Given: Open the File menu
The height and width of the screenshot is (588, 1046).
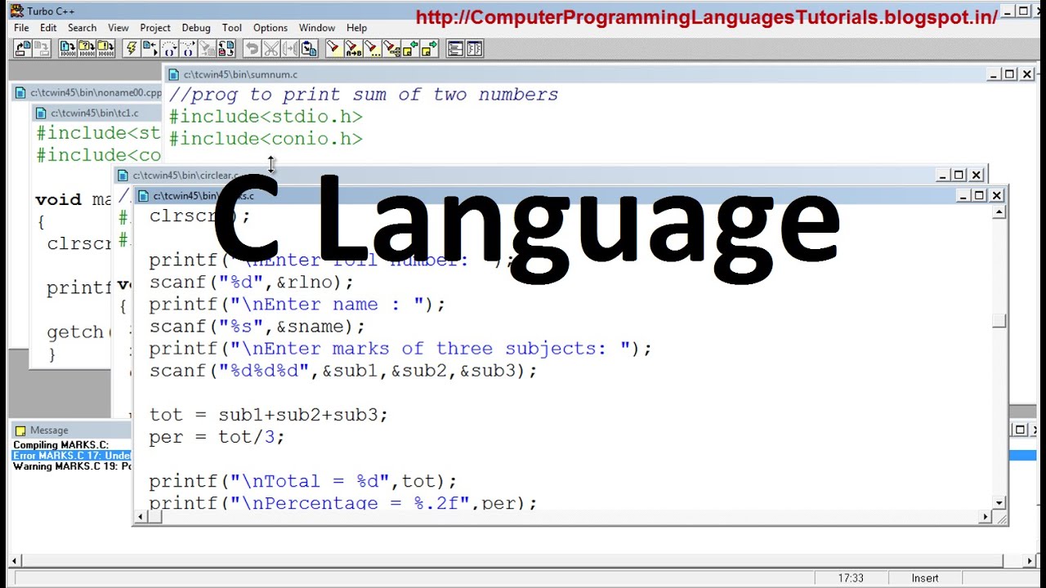Looking at the screenshot, I should pyautogui.click(x=21, y=28).
